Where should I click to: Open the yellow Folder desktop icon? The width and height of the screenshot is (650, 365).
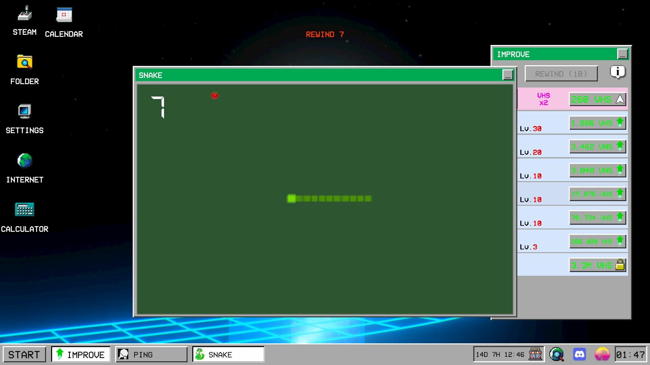[x=24, y=63]
